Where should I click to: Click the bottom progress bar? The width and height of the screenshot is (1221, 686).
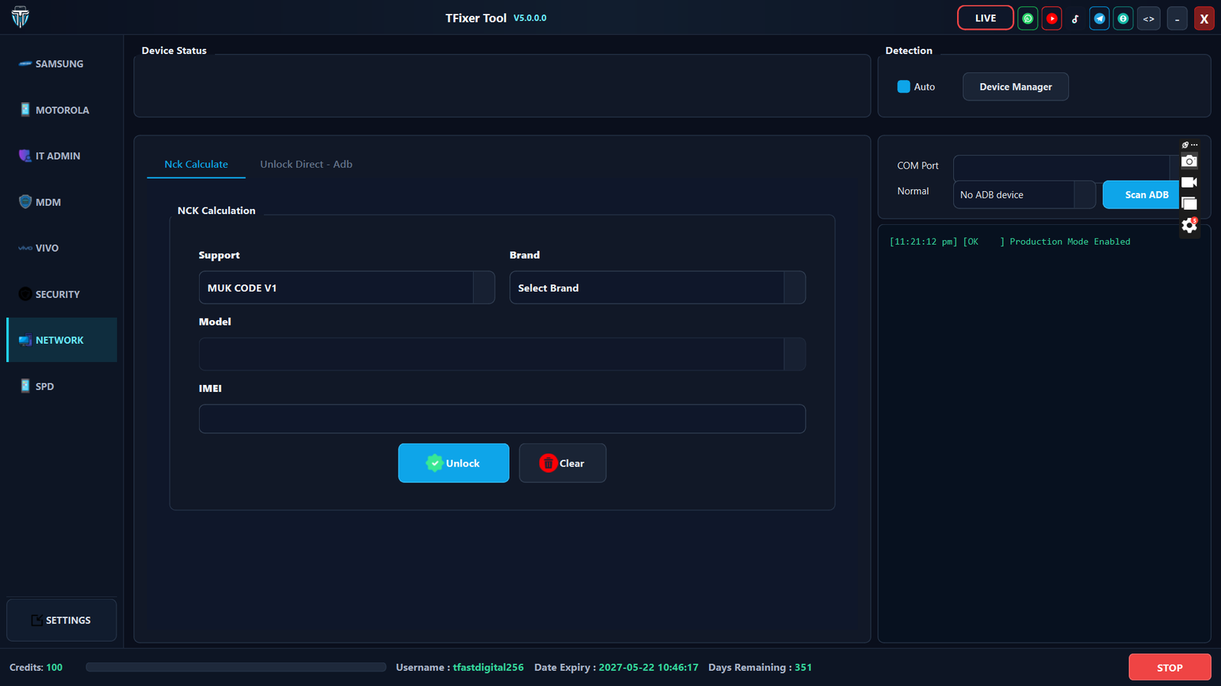point(236,667)
